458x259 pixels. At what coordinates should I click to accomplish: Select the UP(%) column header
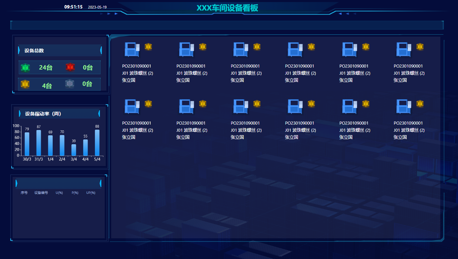tap(91, 193)
